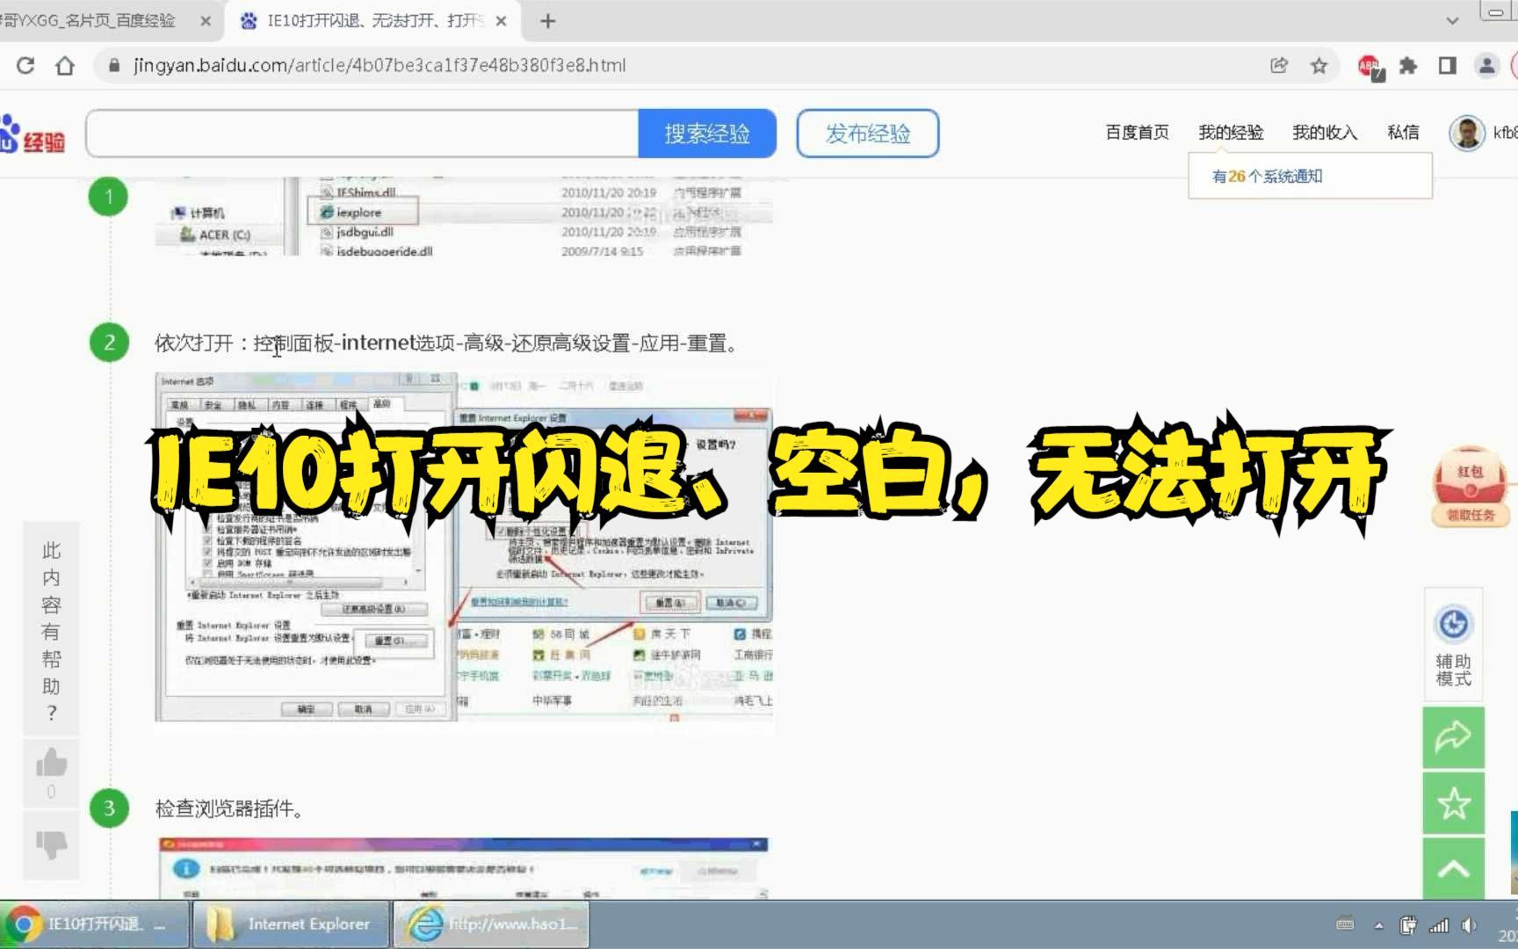
Task: Switch to Chrome IE10打开闪退 taskbar button
Action: [94, 924]
